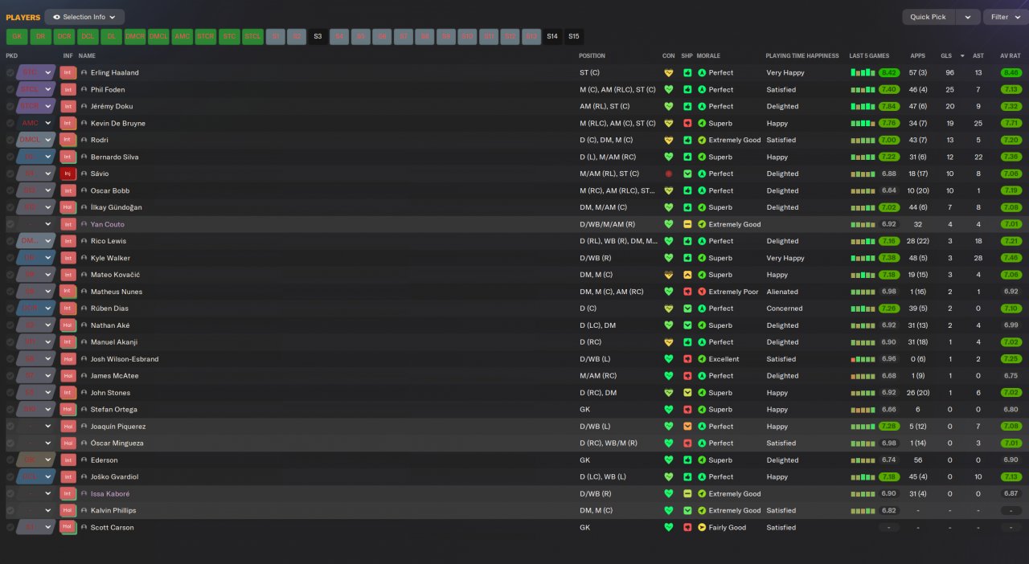
Task: Click Mateo Kovačić's orange sharpness arrow icon
Action: click(687, 275)
